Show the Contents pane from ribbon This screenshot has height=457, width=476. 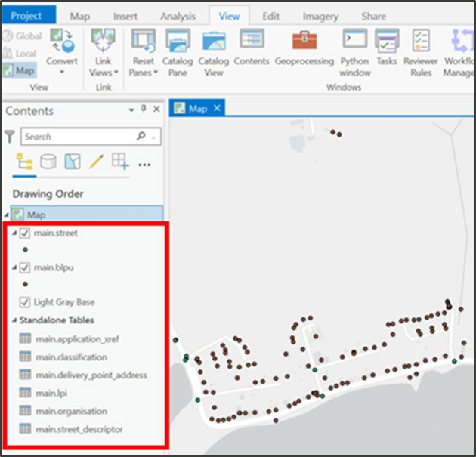point(252,48)
